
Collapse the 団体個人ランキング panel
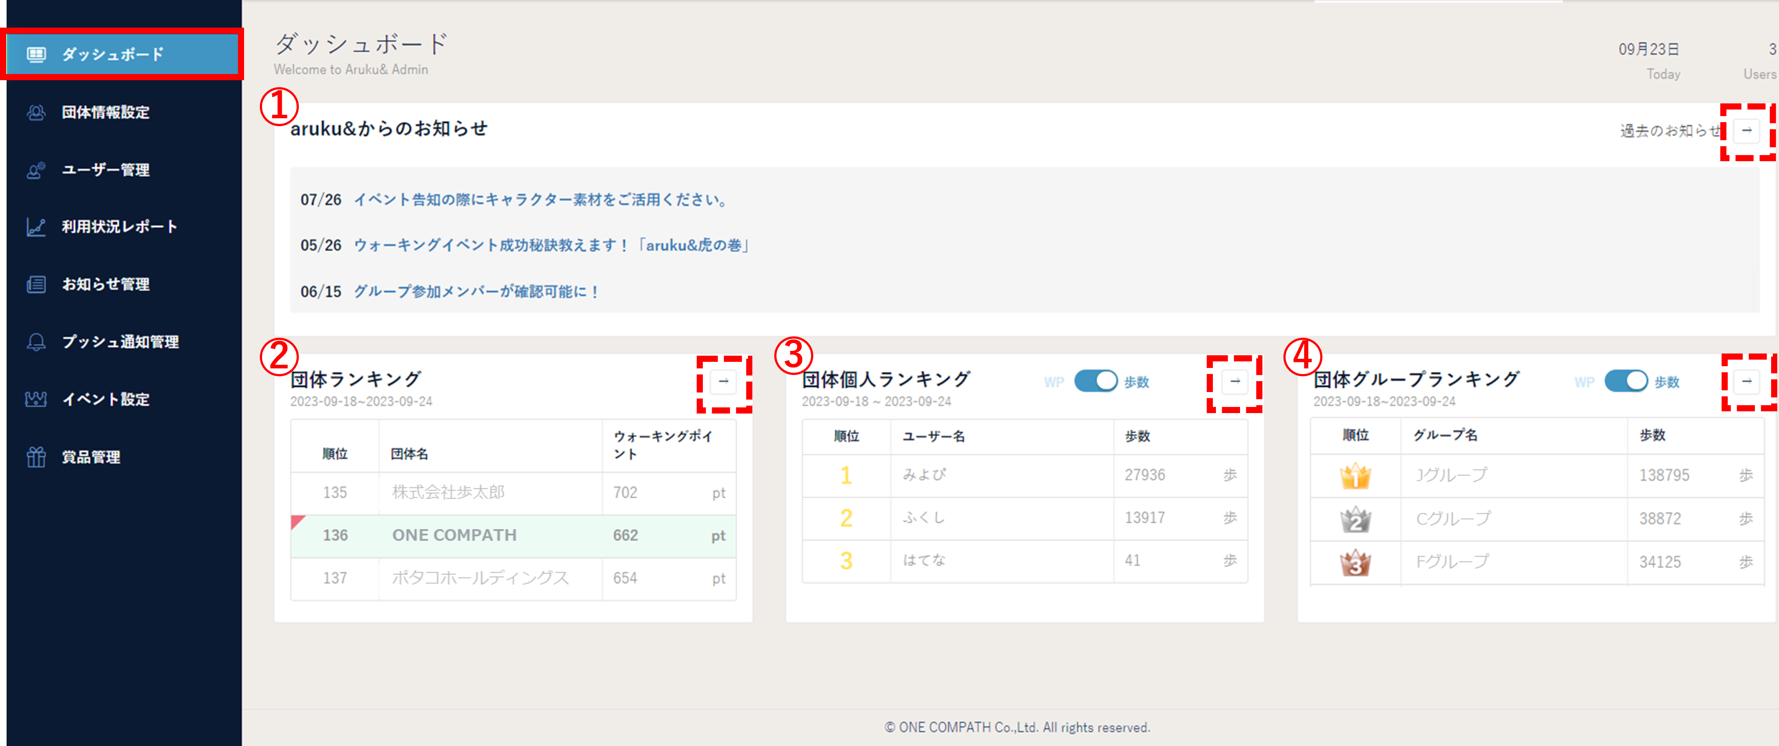coord(1234,381)
